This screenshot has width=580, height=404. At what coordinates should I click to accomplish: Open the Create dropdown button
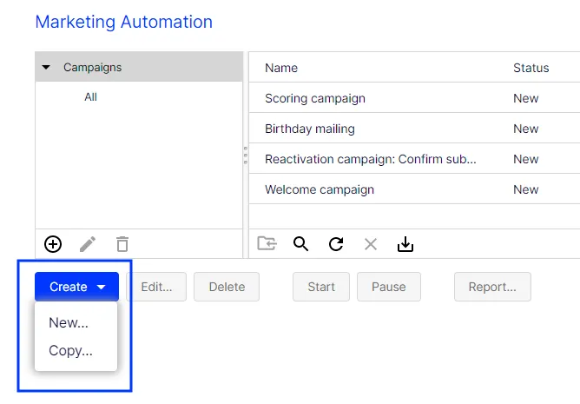[77, 287]
